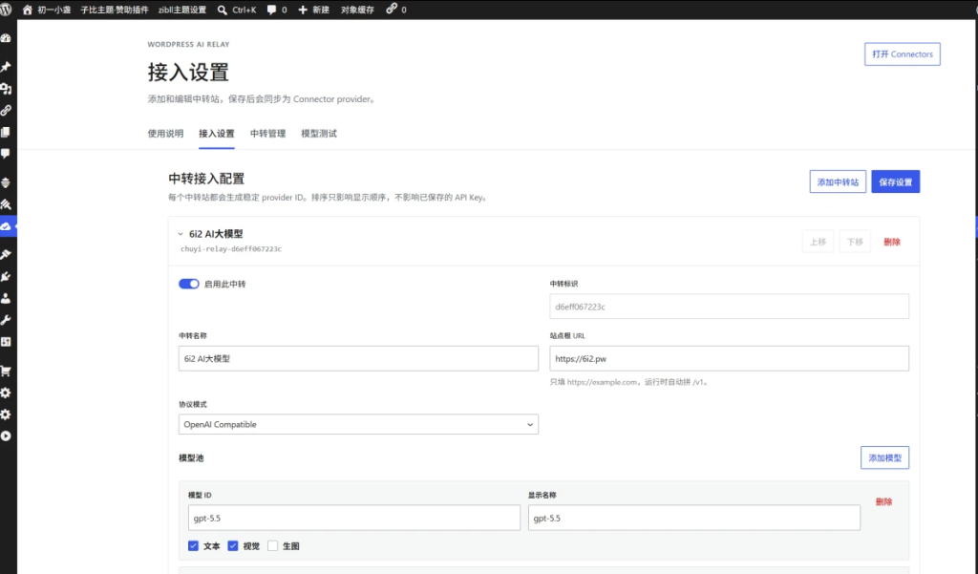Open the site home icon 初一小盏

[x=46, y=10]
